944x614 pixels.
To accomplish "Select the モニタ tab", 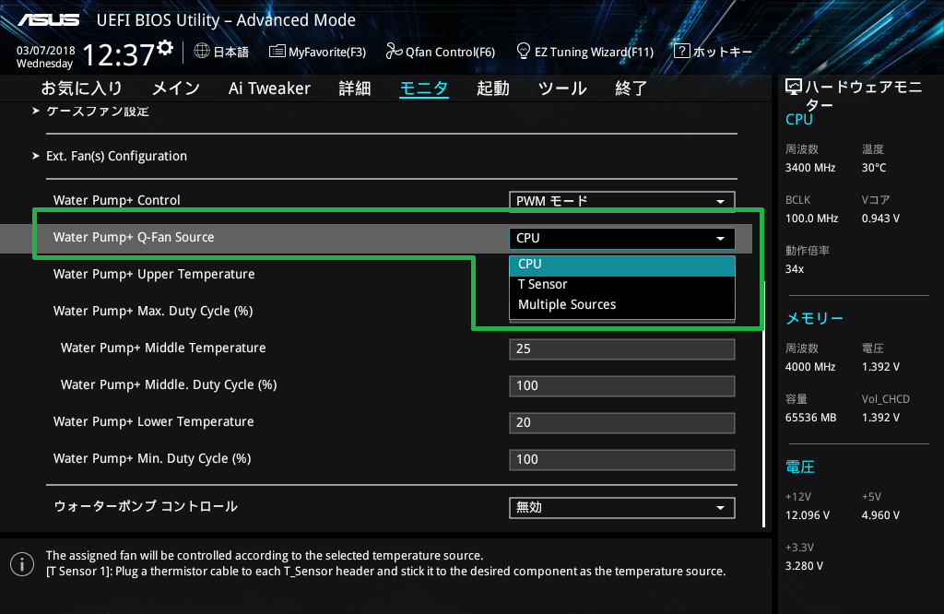I will click(x=424, y=89).
